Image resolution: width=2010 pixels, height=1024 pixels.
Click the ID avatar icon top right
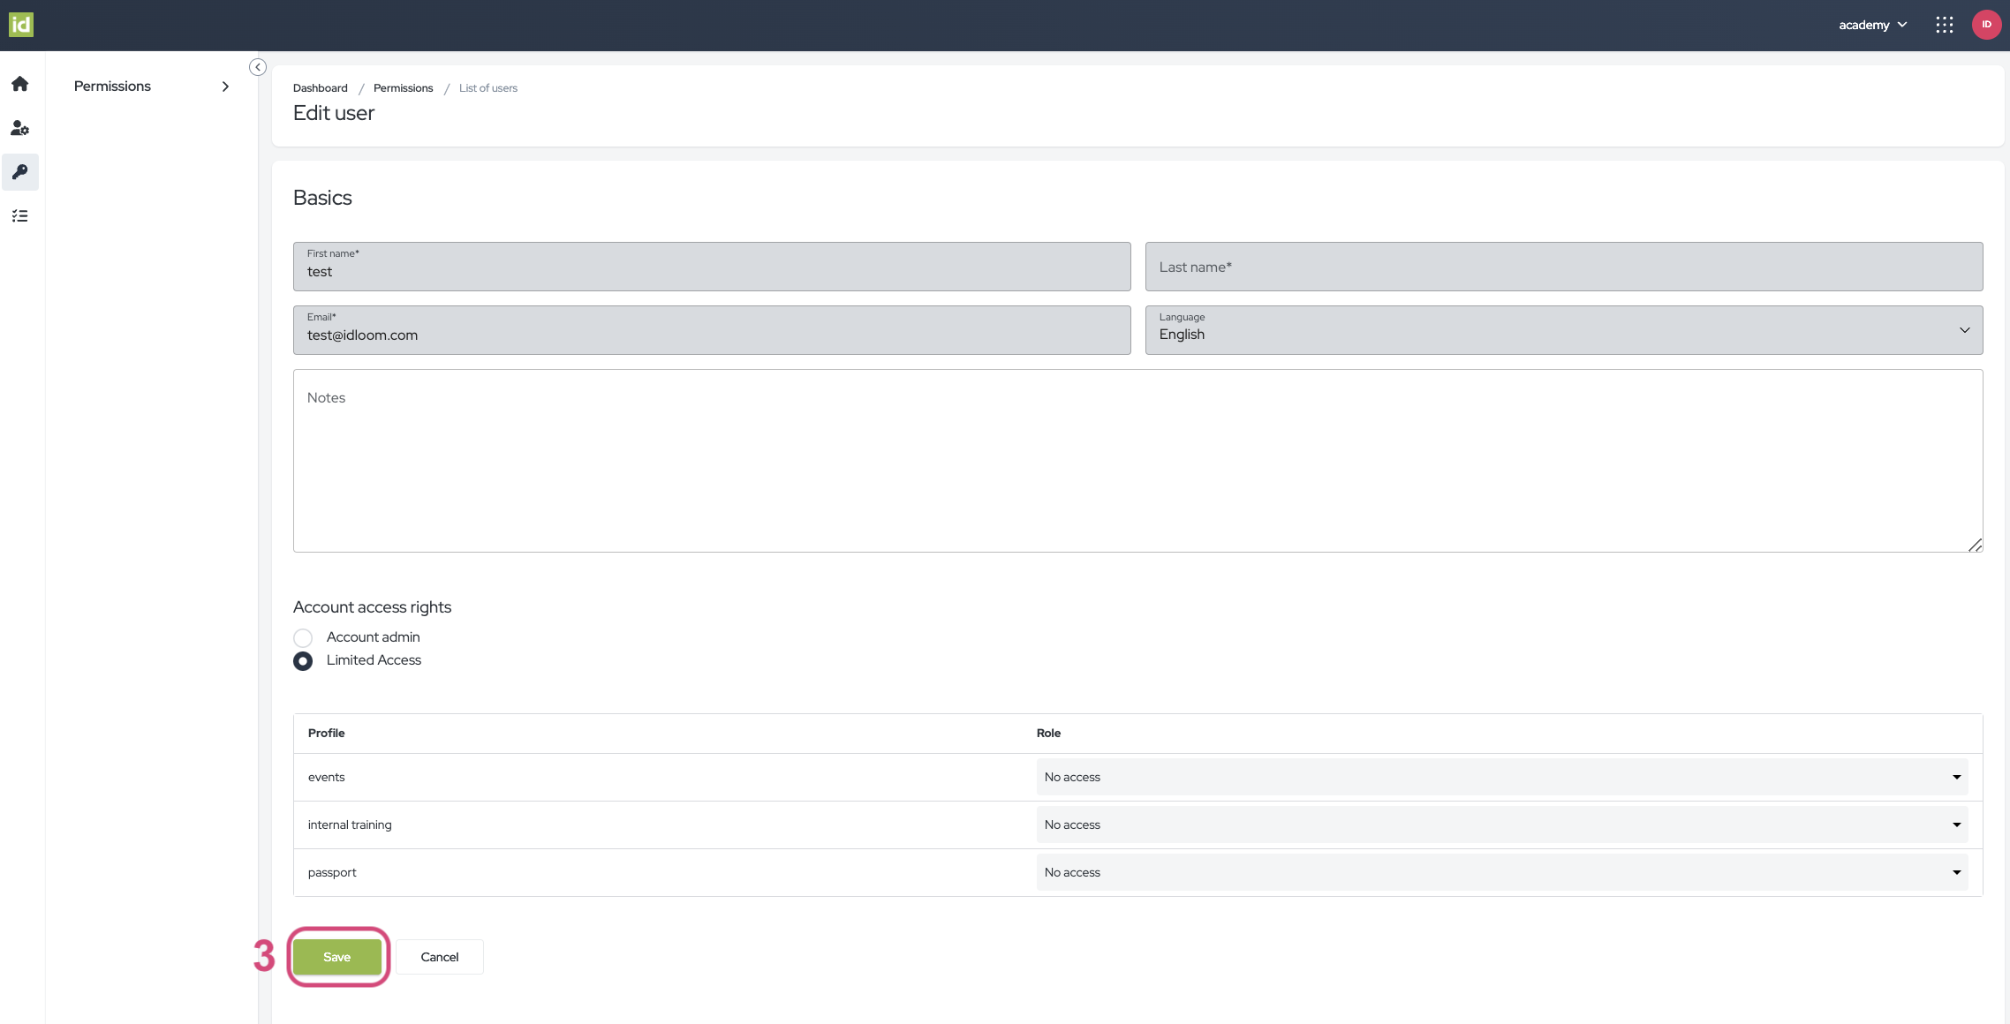pos(1986,25)
